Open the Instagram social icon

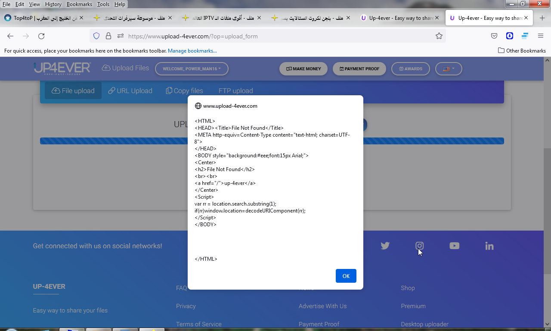(x=419, y=246)
